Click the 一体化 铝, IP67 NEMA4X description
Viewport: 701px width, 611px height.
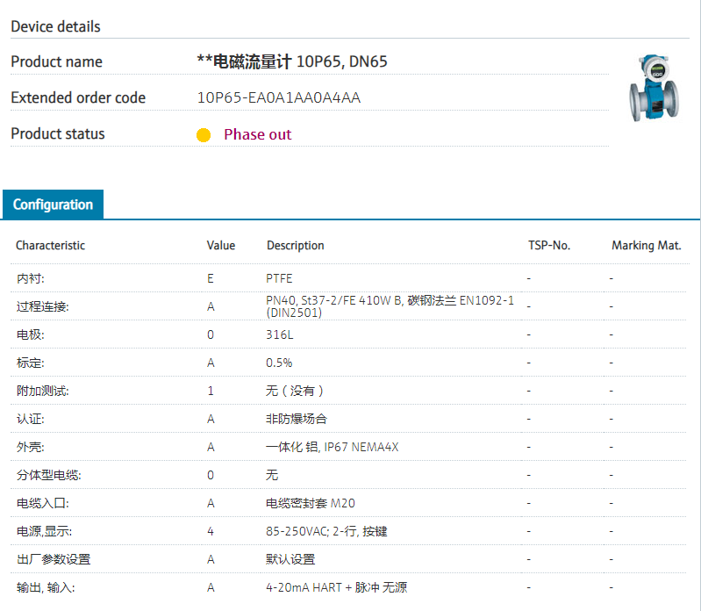[x=332, y=447]
